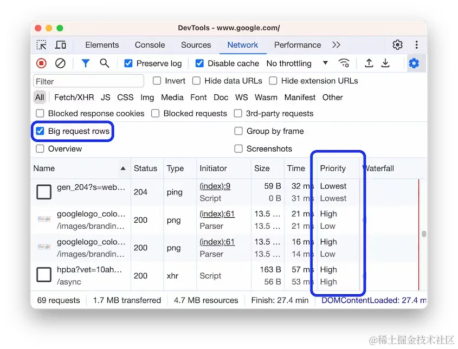Uncheck Preserve log
The image size is (458, 349).
[128, 63]
